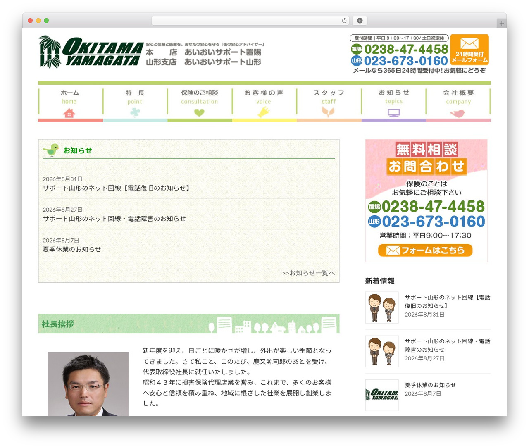Open a new tab with the plus button
The image size is (529, 448).
pyautogui.click(x=501, y=24)
